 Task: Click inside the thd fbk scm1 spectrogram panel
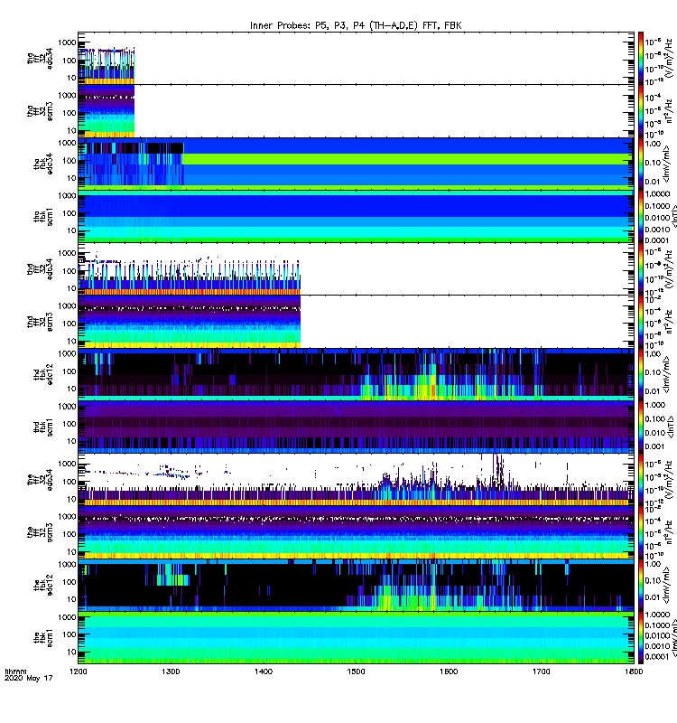pos(356,427)
